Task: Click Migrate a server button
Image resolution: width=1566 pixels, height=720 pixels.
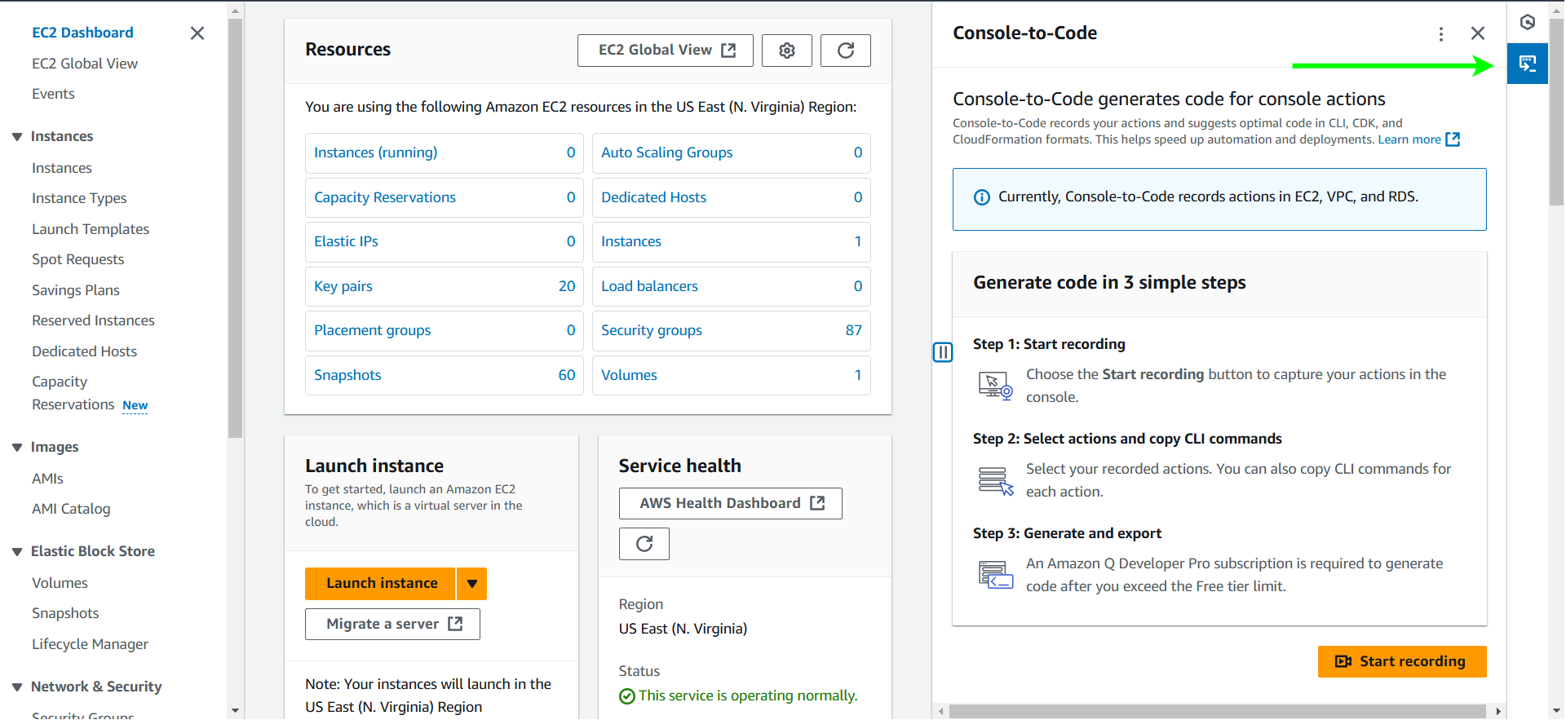Action: click(392, 624)
